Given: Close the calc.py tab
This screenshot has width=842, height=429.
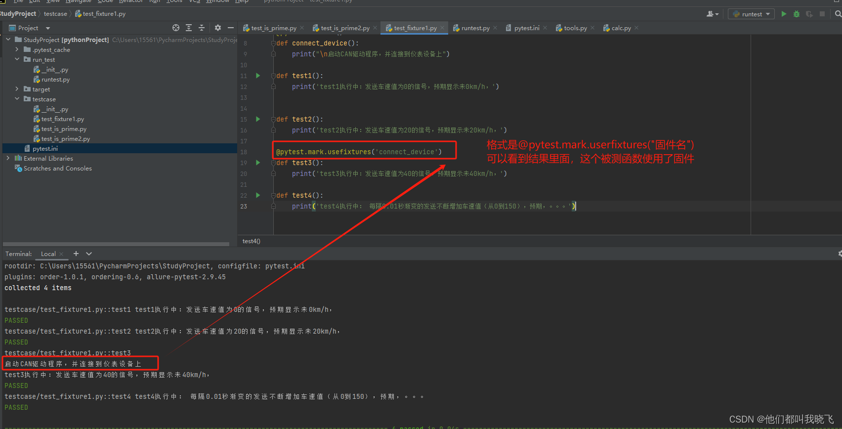Looking at the screenshot, I should coord(636,28).
